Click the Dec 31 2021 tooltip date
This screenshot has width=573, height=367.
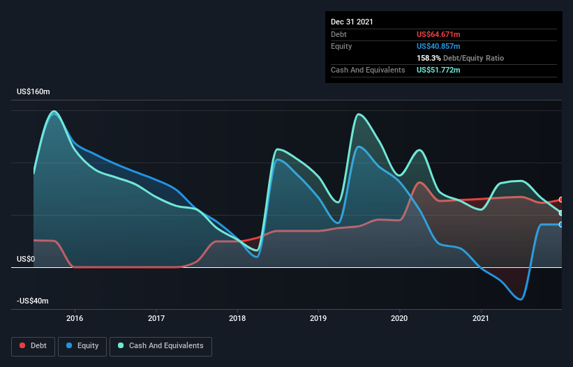(352, 22)
